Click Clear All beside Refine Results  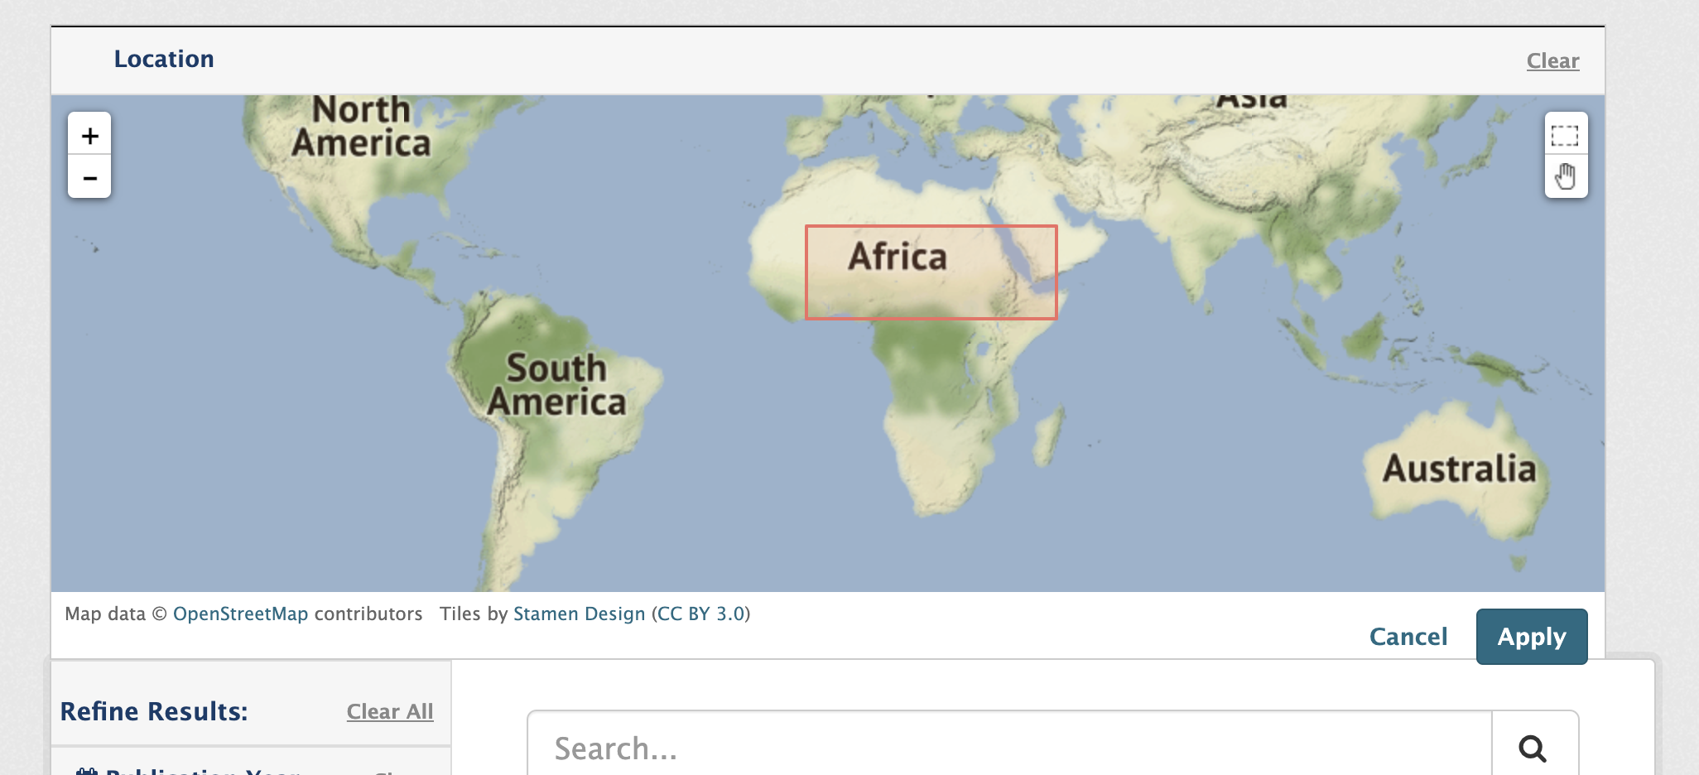point(389,711)
